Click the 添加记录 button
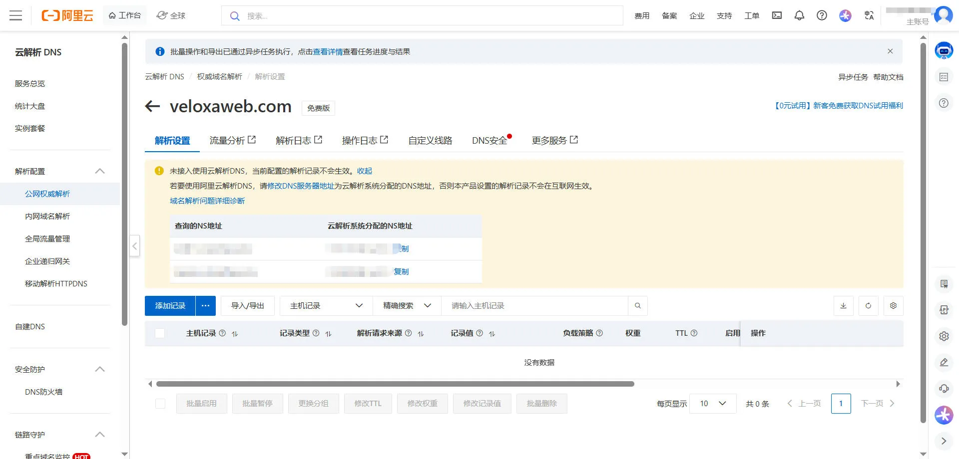Viewport: 959px width, 459px height. 169,305
